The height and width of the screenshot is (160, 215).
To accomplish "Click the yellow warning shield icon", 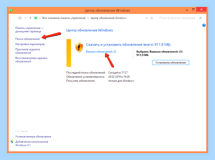I will pyautogui.click(x=79, y=47).
